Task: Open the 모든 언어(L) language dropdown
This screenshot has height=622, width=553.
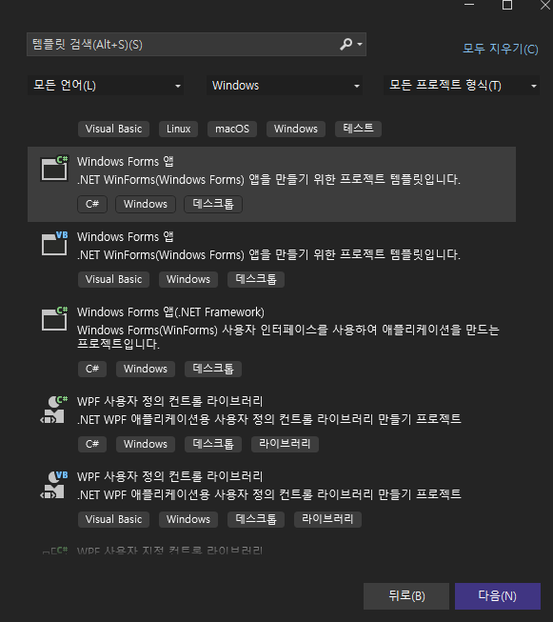Action: point(106,86)
